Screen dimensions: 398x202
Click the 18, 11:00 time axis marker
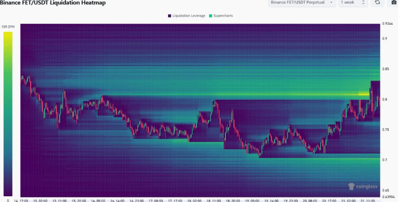[x=214, y=200]
